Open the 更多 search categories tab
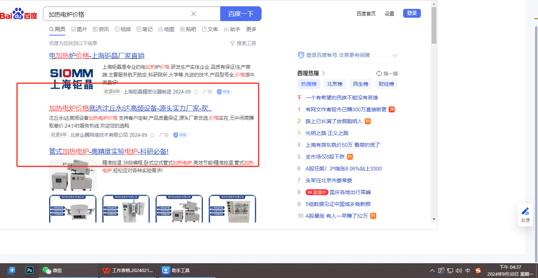Screen dimensions: 538x278 click(251, 29)
